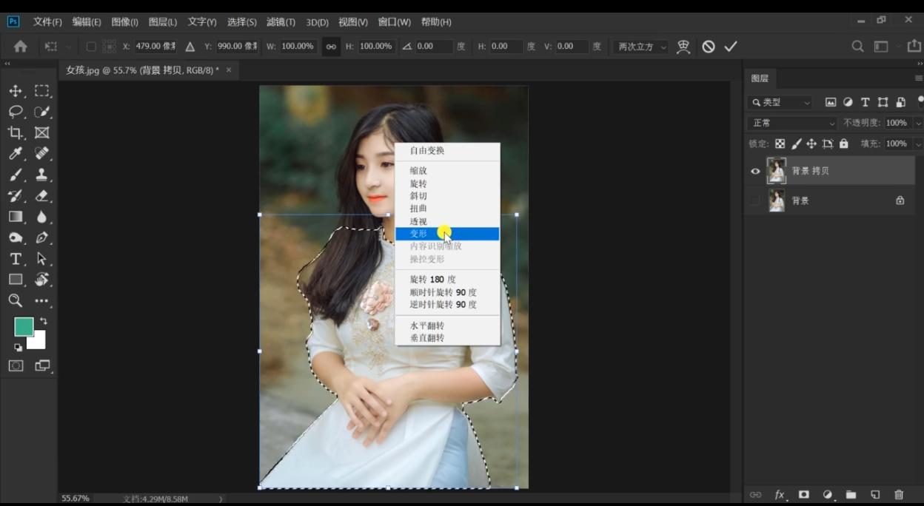
Task: Hide the 背景 拷贝 layer
Action: (x=754, y=171)
